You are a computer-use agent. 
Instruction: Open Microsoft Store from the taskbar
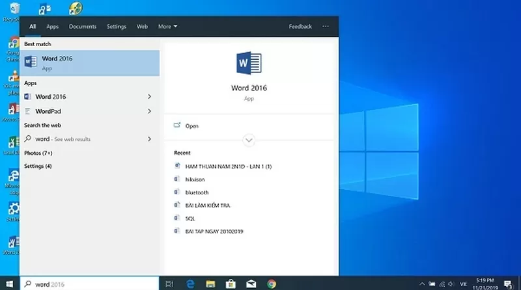point(231,284)
